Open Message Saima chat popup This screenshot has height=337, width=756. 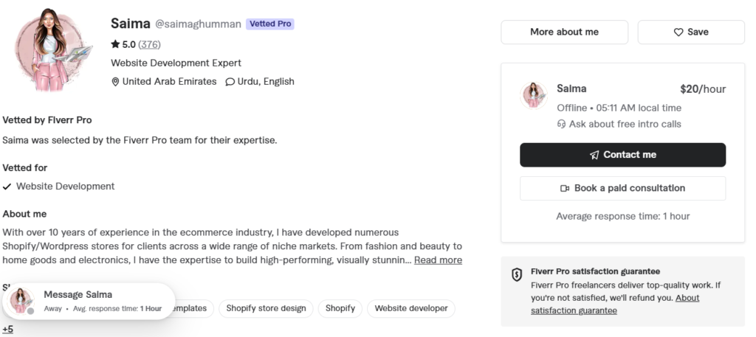[x=89, y=301]
